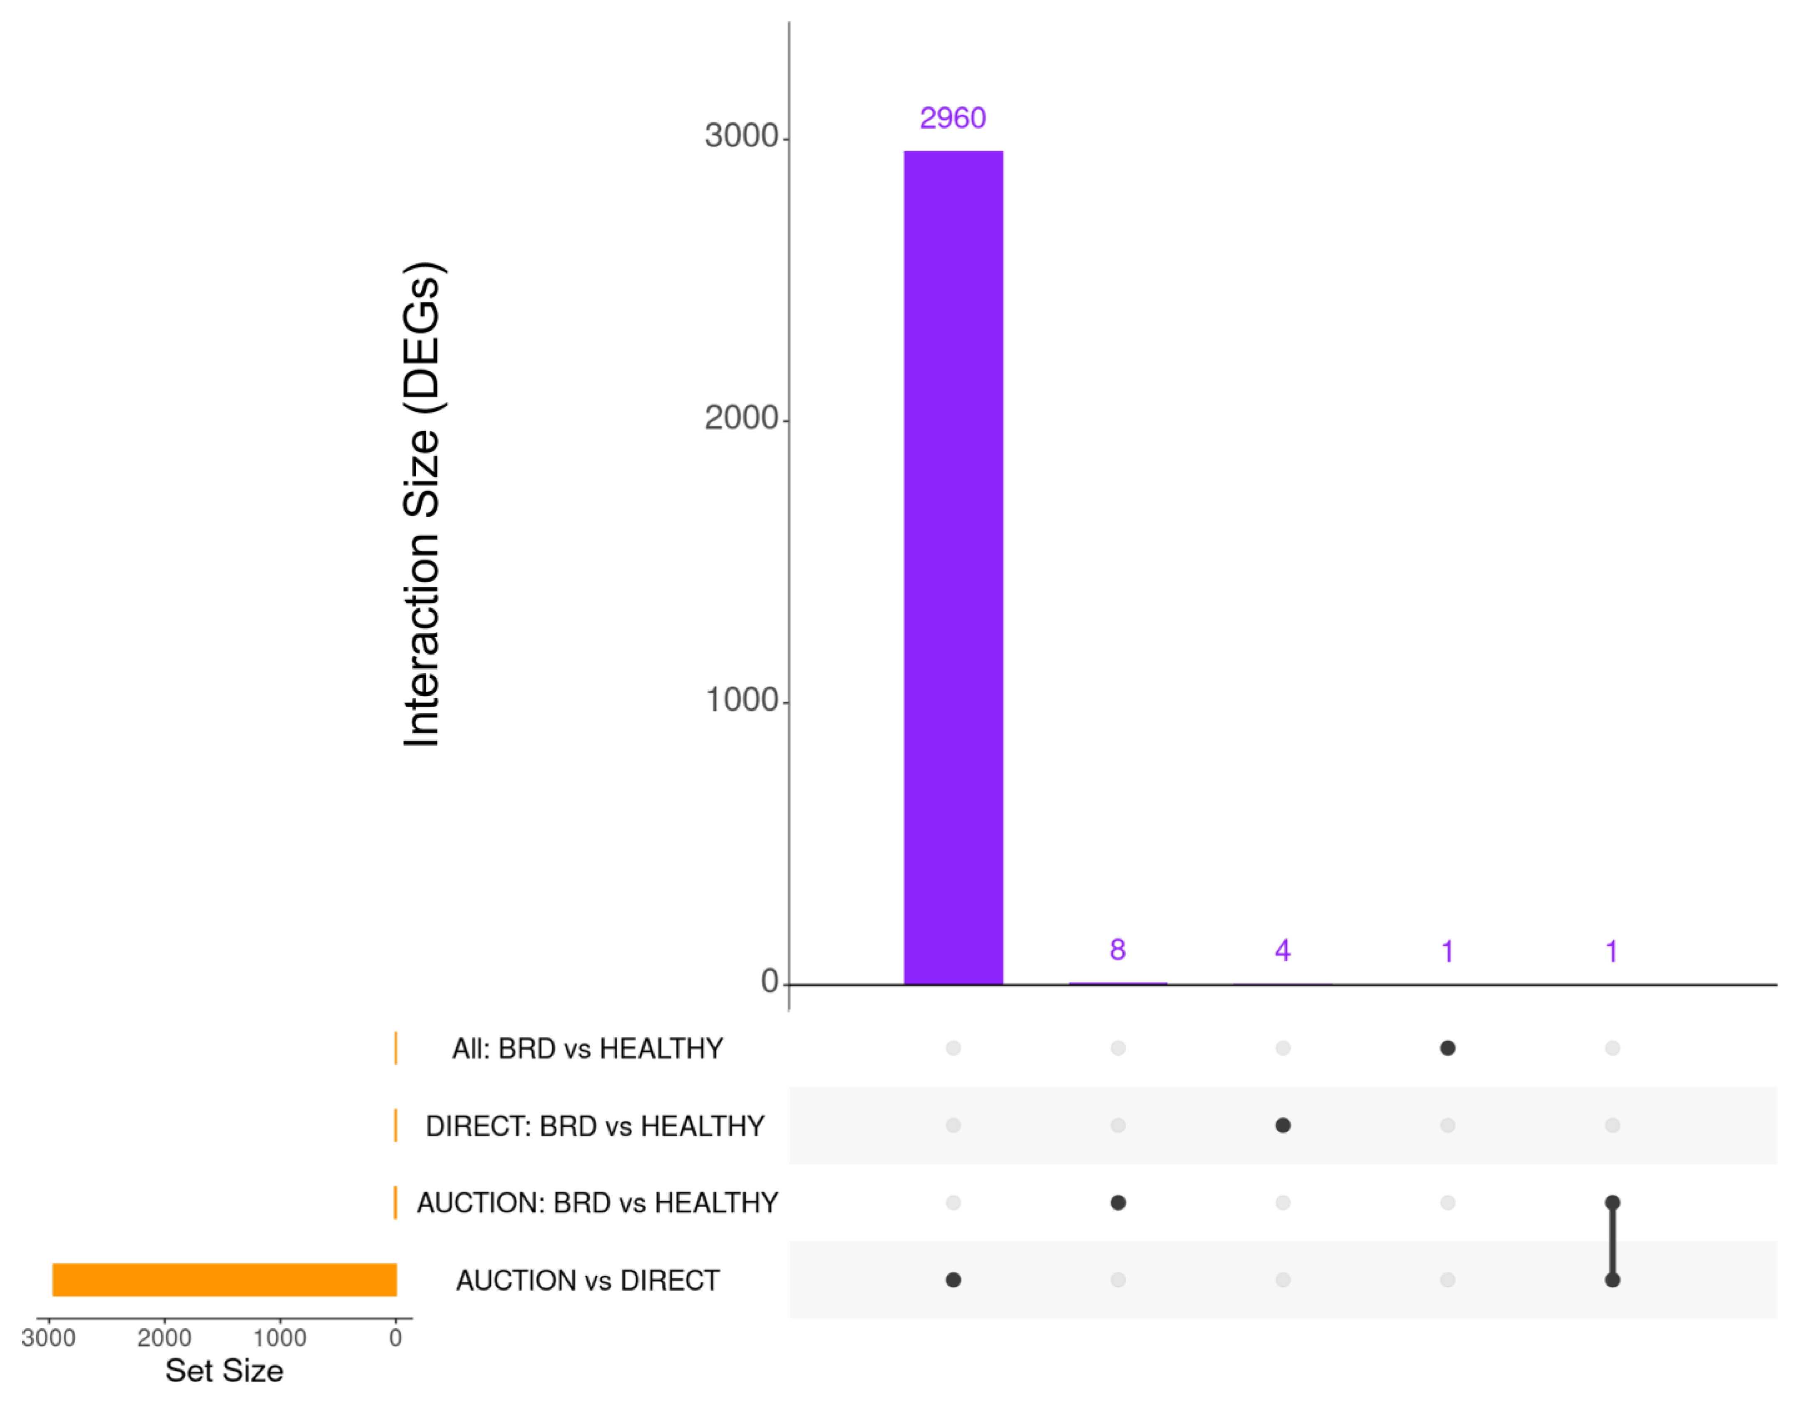Select the 'DIRECT: BRD vs HEALTHY' set label
The height and width of the screenshot is (1404, 1800).
coord(594,1126)
